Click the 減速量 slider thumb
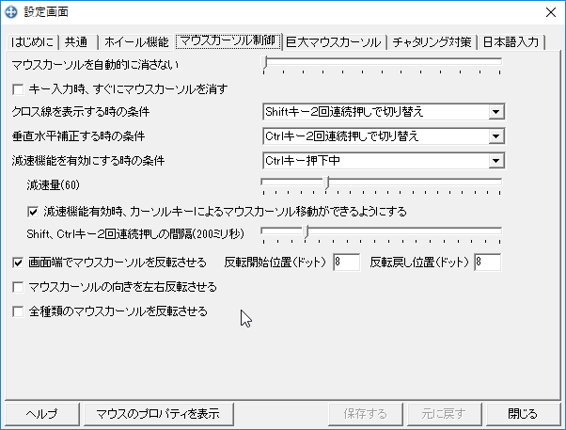Viewport: 566px width, 430px height. [x=326, y=183]
